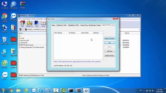Open Skype from the taskbar
The image size is (166, 93).
41,91
